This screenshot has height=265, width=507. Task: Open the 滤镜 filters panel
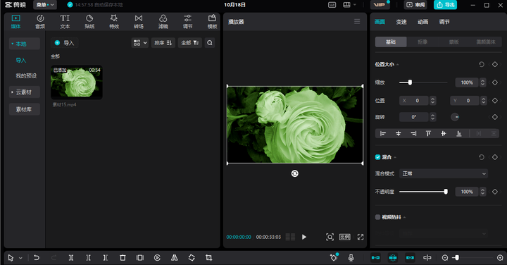163,22
